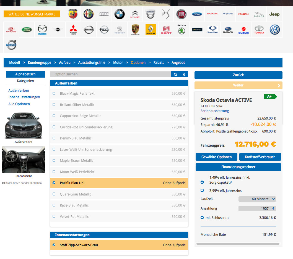The image size is (293, 259).
Task: Pick the Nissan brand logo
Action: pyautogui.click(x=89, y=30)
